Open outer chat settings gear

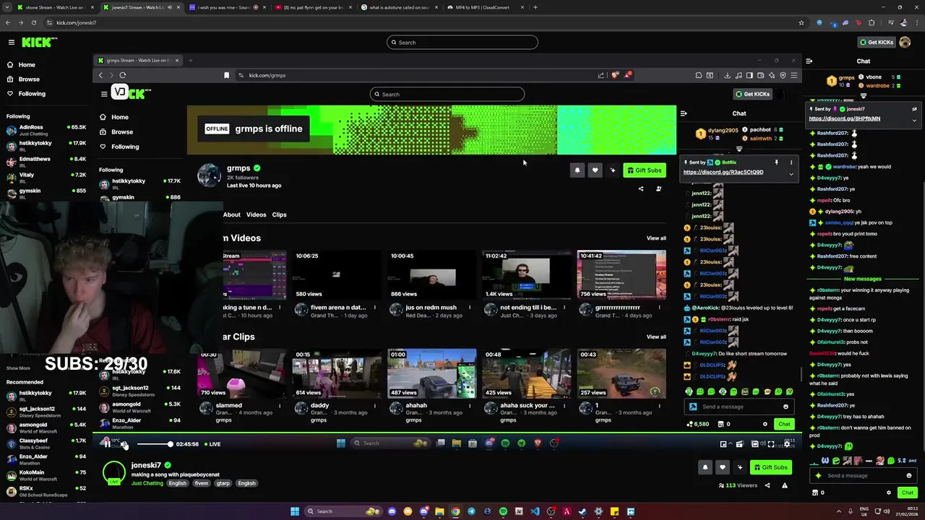tap(889, 493)
